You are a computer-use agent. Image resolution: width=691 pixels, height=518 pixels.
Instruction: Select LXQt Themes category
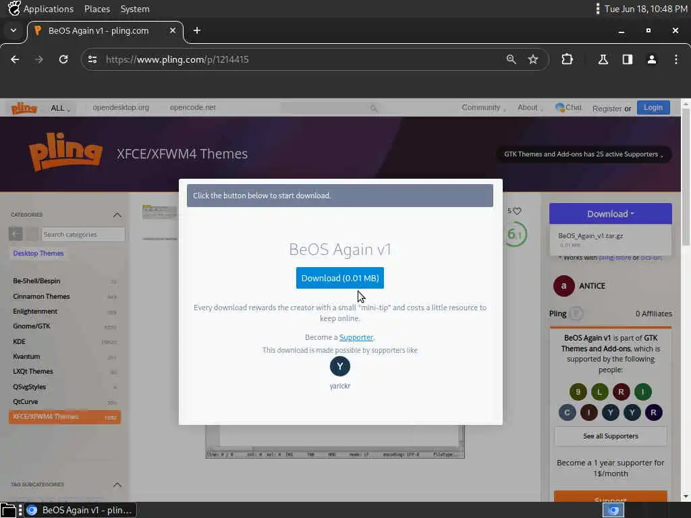[33, 372]
